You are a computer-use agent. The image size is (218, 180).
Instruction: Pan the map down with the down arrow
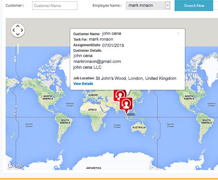(x=18, y=34)
